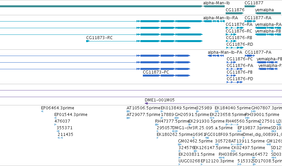Select feature label 305728
Viewport: 282px width, 166px height.
pyautogui.click(x=223, y=141)
